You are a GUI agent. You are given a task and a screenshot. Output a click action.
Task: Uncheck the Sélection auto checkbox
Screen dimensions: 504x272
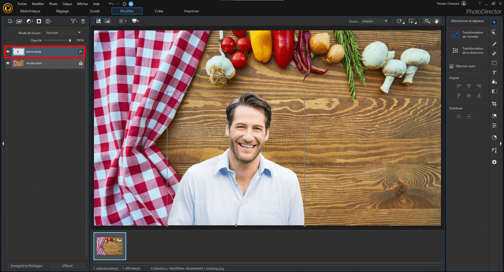(451, 66)
